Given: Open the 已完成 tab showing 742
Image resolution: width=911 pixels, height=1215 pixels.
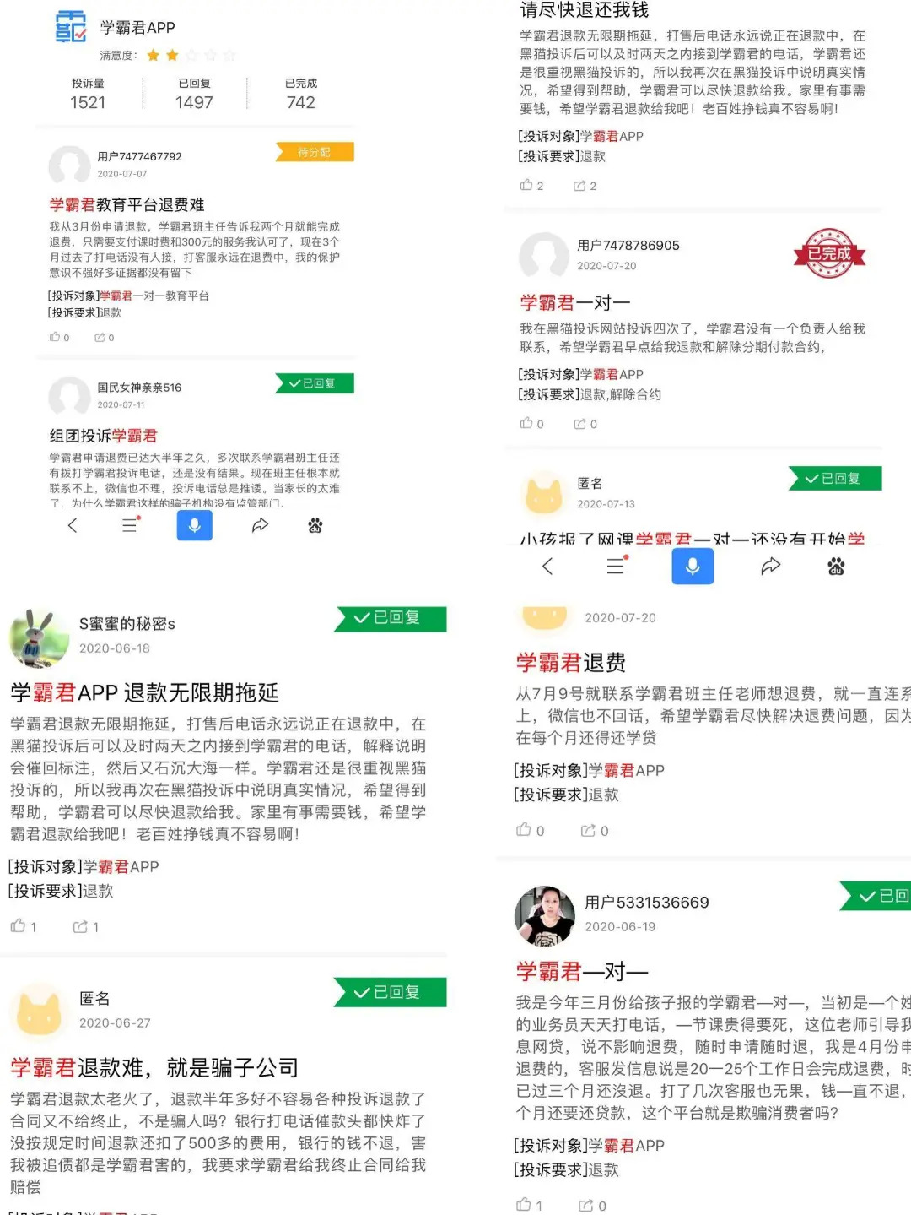Looking at the screenshot, I should [301, 94].
